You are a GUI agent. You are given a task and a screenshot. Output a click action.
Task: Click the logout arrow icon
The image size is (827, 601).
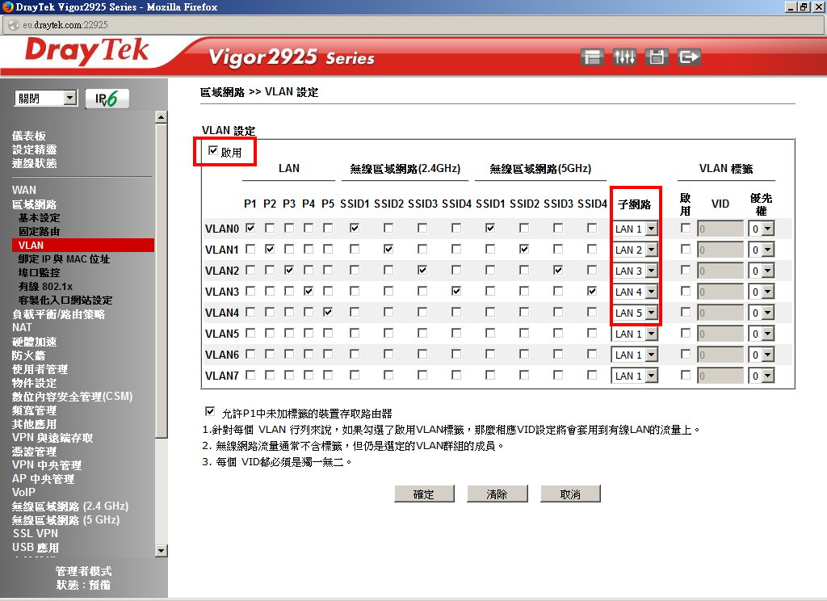(689, 57)
